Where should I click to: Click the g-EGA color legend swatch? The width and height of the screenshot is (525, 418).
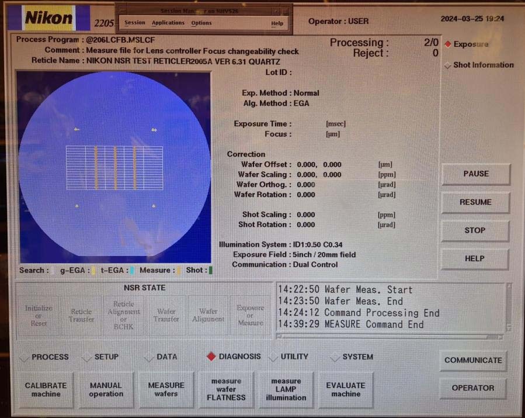(x=93, y=271)
